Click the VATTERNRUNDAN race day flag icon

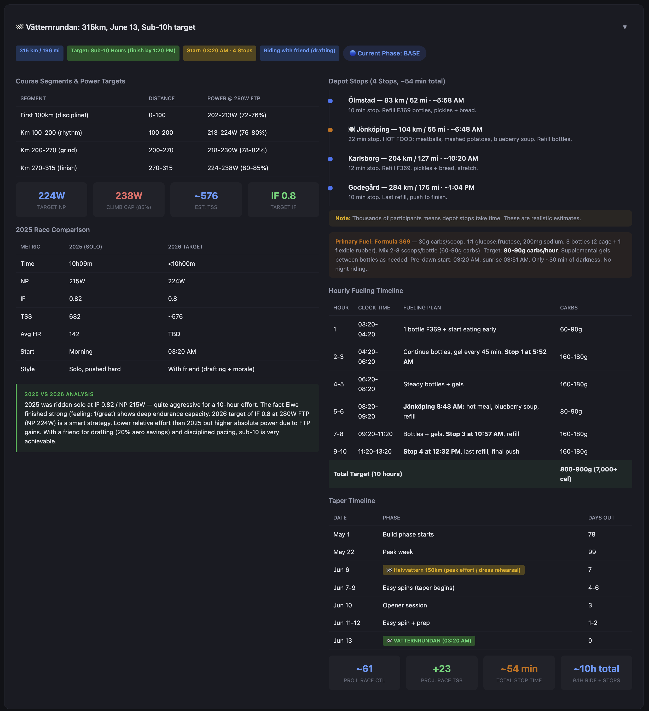(389, 641)
